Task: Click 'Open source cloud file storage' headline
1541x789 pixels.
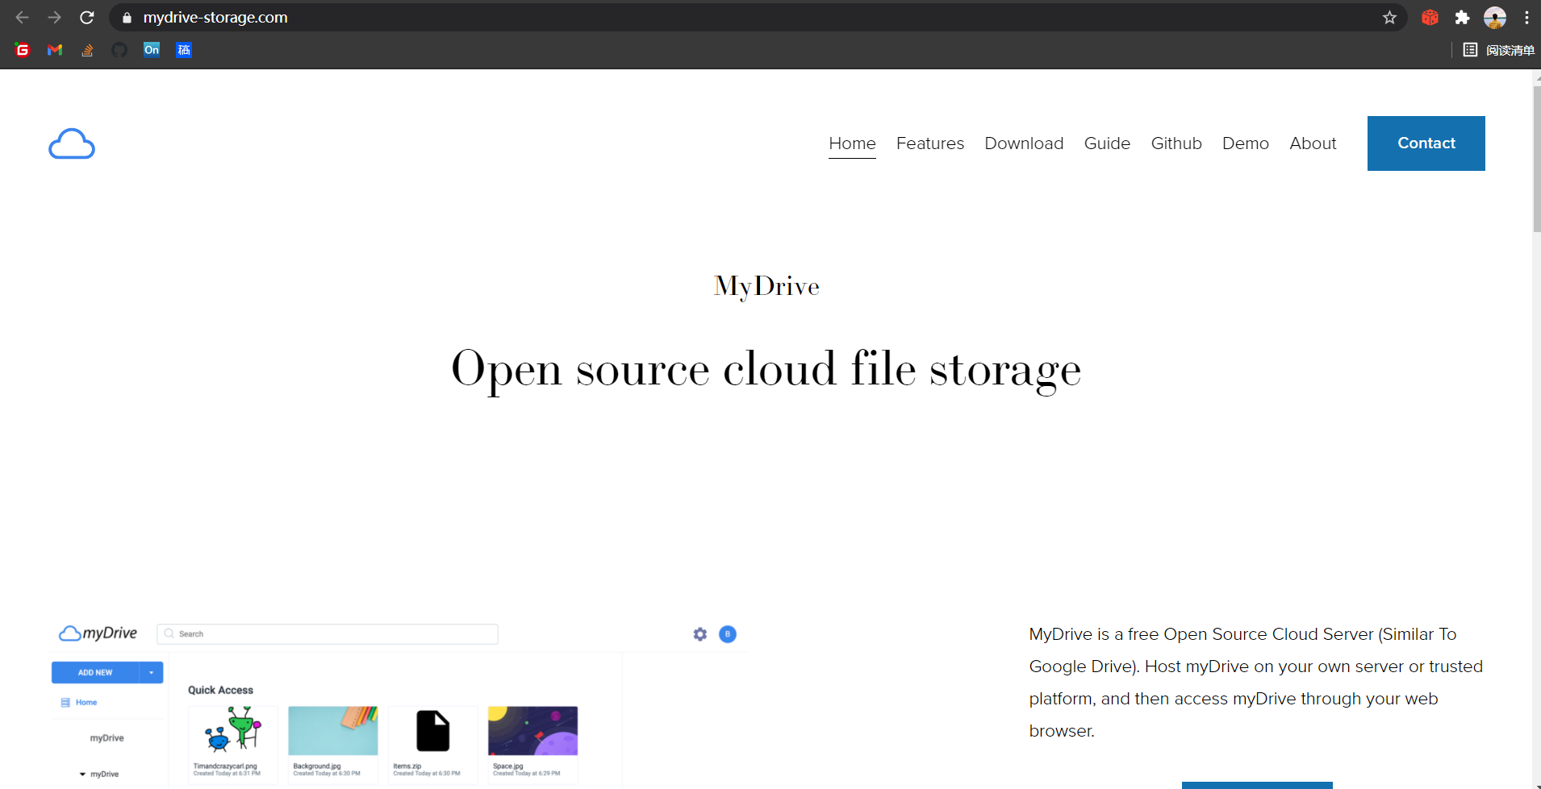Action: coord(766,371)
